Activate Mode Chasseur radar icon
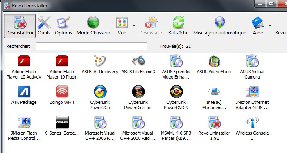This screenshot has height=153, width=287. pyautogui.click(x=93, y=22)
